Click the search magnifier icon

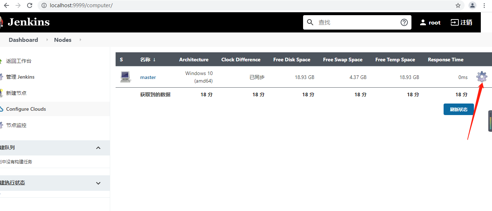click(310, 22)
